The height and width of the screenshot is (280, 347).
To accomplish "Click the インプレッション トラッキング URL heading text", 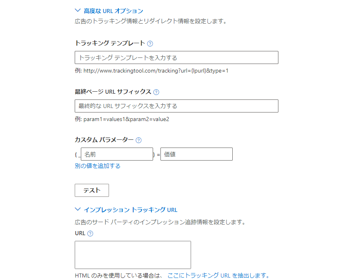I will (131, 210).
